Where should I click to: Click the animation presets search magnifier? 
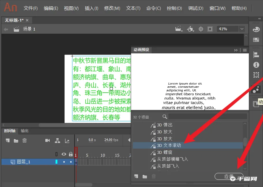click(165, 117)
